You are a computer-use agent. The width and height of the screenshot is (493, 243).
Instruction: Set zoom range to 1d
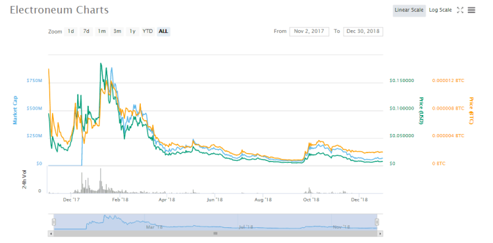(70, 32)
